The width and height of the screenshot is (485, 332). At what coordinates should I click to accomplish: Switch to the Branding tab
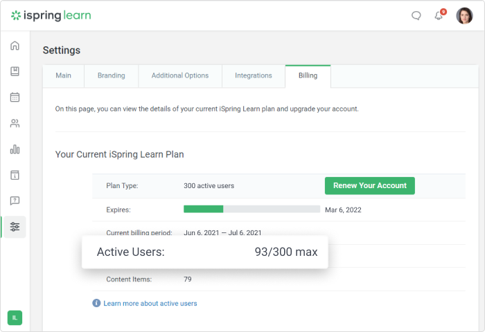[x=112, y=75]
